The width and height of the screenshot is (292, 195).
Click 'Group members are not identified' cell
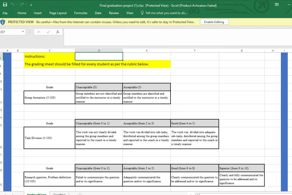point(99,97)
